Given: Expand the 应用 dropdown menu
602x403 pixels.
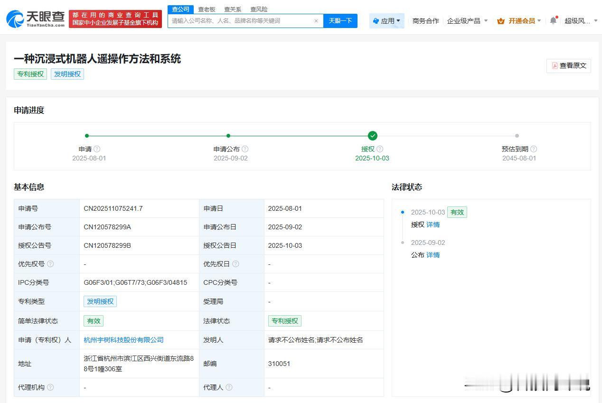Looking at the screenshot, I should (387, 21).
